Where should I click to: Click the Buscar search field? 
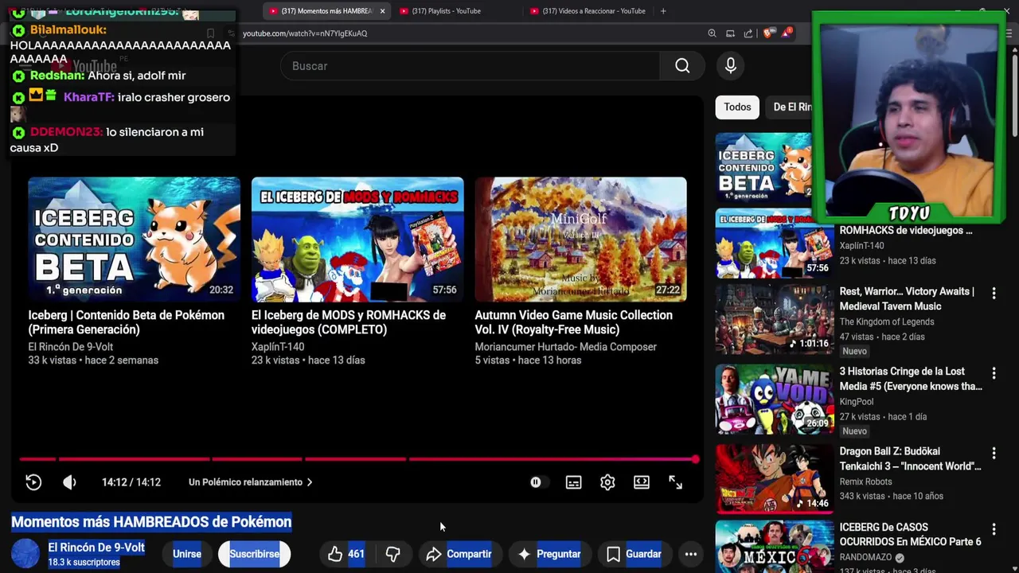pos(470,66)
